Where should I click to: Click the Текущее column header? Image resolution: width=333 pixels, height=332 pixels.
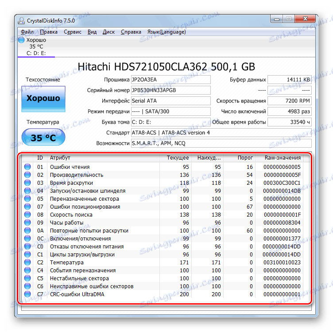click(x=176, y=158)
